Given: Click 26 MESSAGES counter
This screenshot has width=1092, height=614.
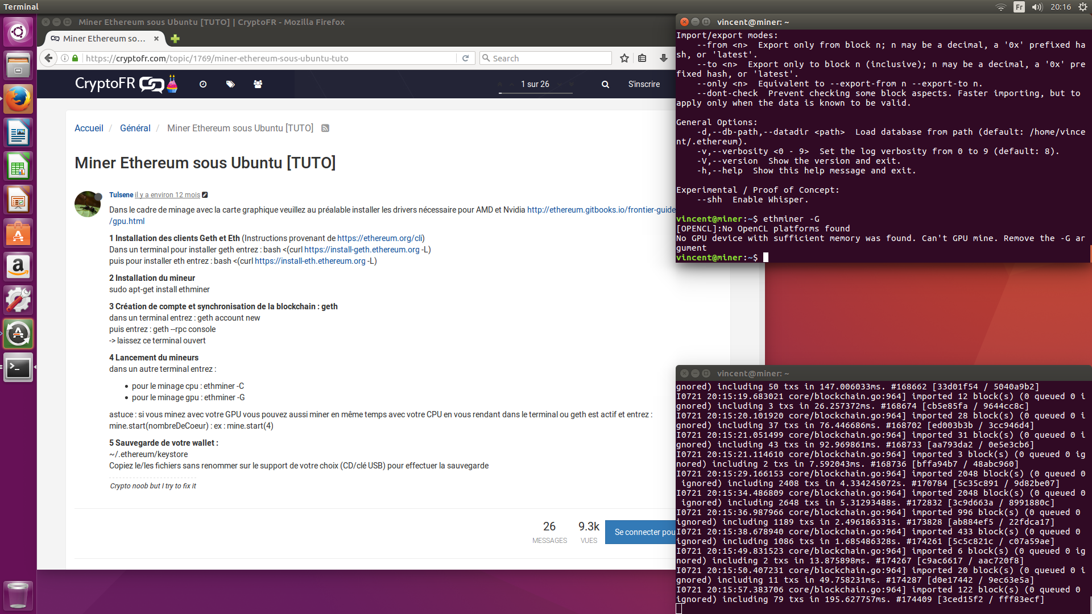Looking at the screenshot, I should tap(549, 532).
